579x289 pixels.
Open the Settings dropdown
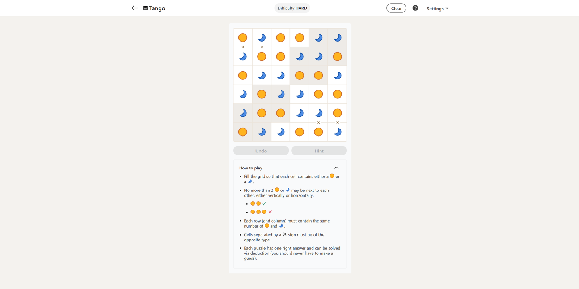coord(437,8)
